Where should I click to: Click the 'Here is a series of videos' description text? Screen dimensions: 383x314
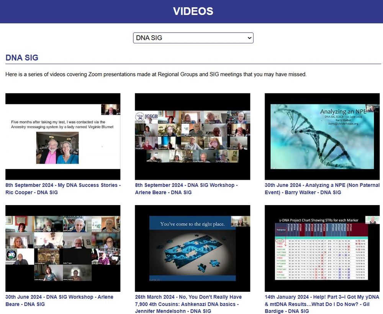[x=156, y=74]
